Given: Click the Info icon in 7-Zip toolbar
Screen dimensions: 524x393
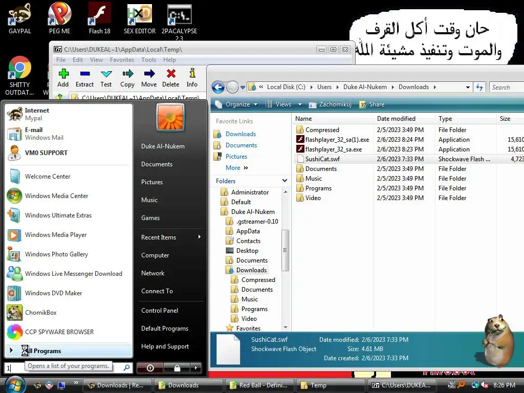Looking at the screenshot, I should click(x=192, y=73).
